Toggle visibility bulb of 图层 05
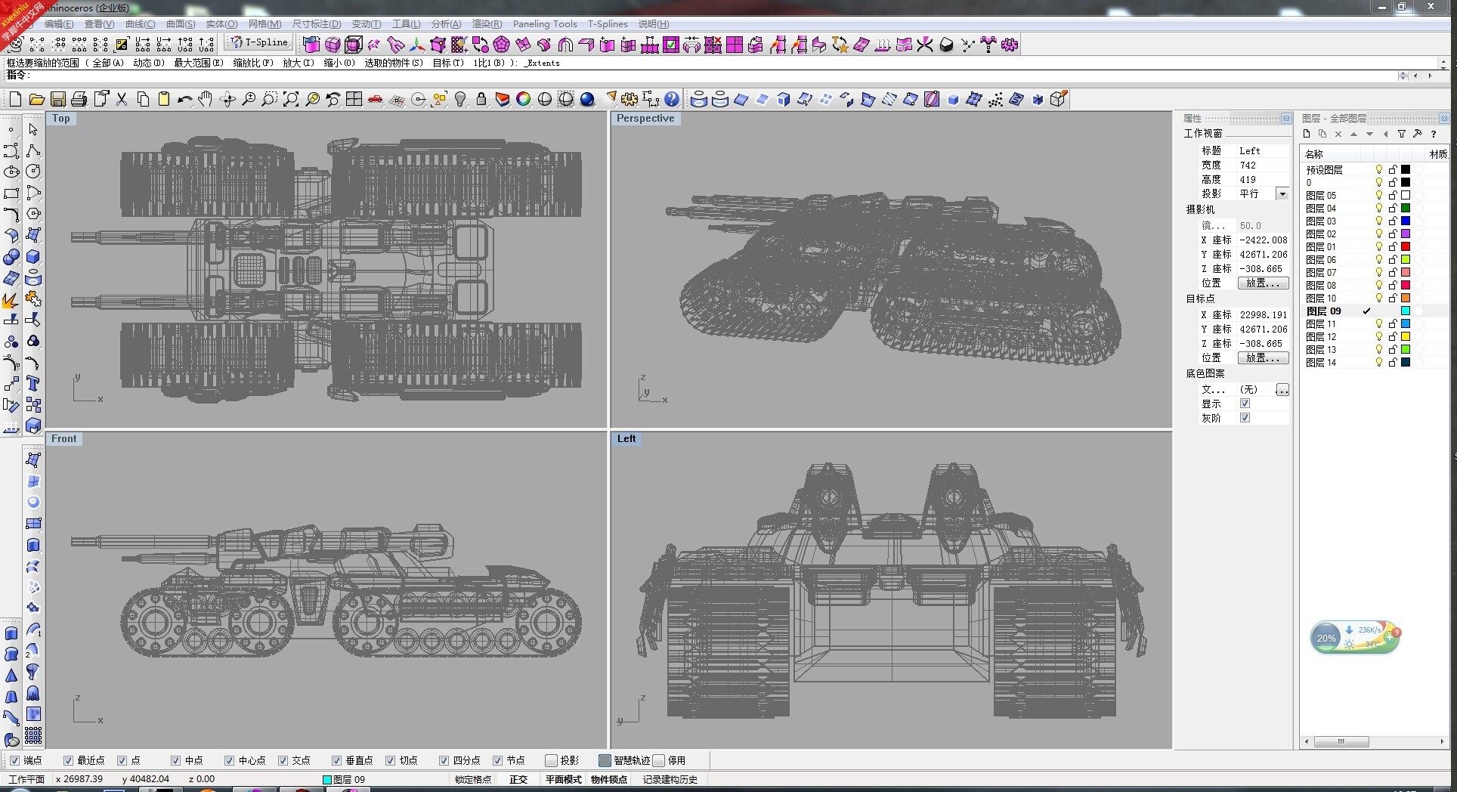1457x792 pixels. click(x=1378, y=196)
